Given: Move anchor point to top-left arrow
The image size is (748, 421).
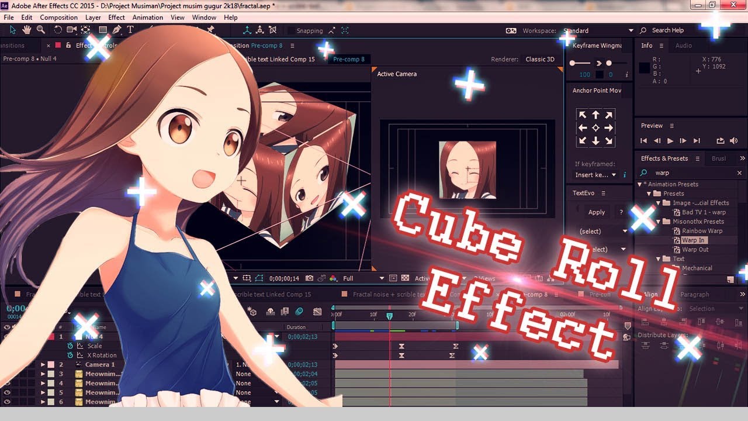Looking at the screenshot, I should coord(582,115).
